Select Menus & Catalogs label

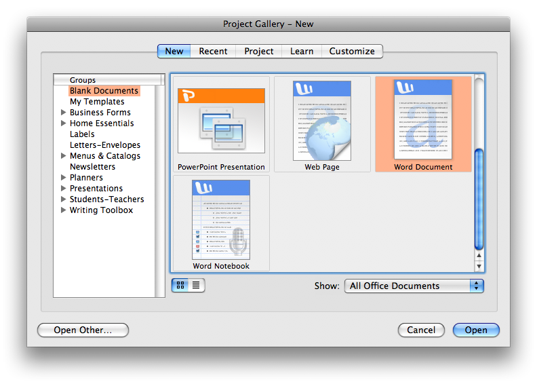click(x=105, y=155)
